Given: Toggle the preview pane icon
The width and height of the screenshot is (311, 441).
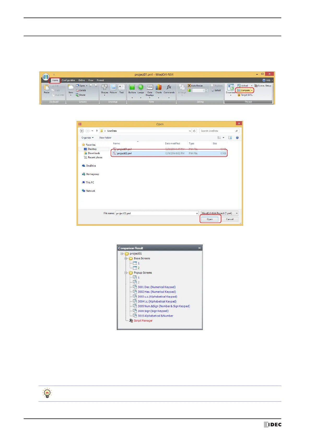Looking at the screenshot, I should [x=230, y=138].
